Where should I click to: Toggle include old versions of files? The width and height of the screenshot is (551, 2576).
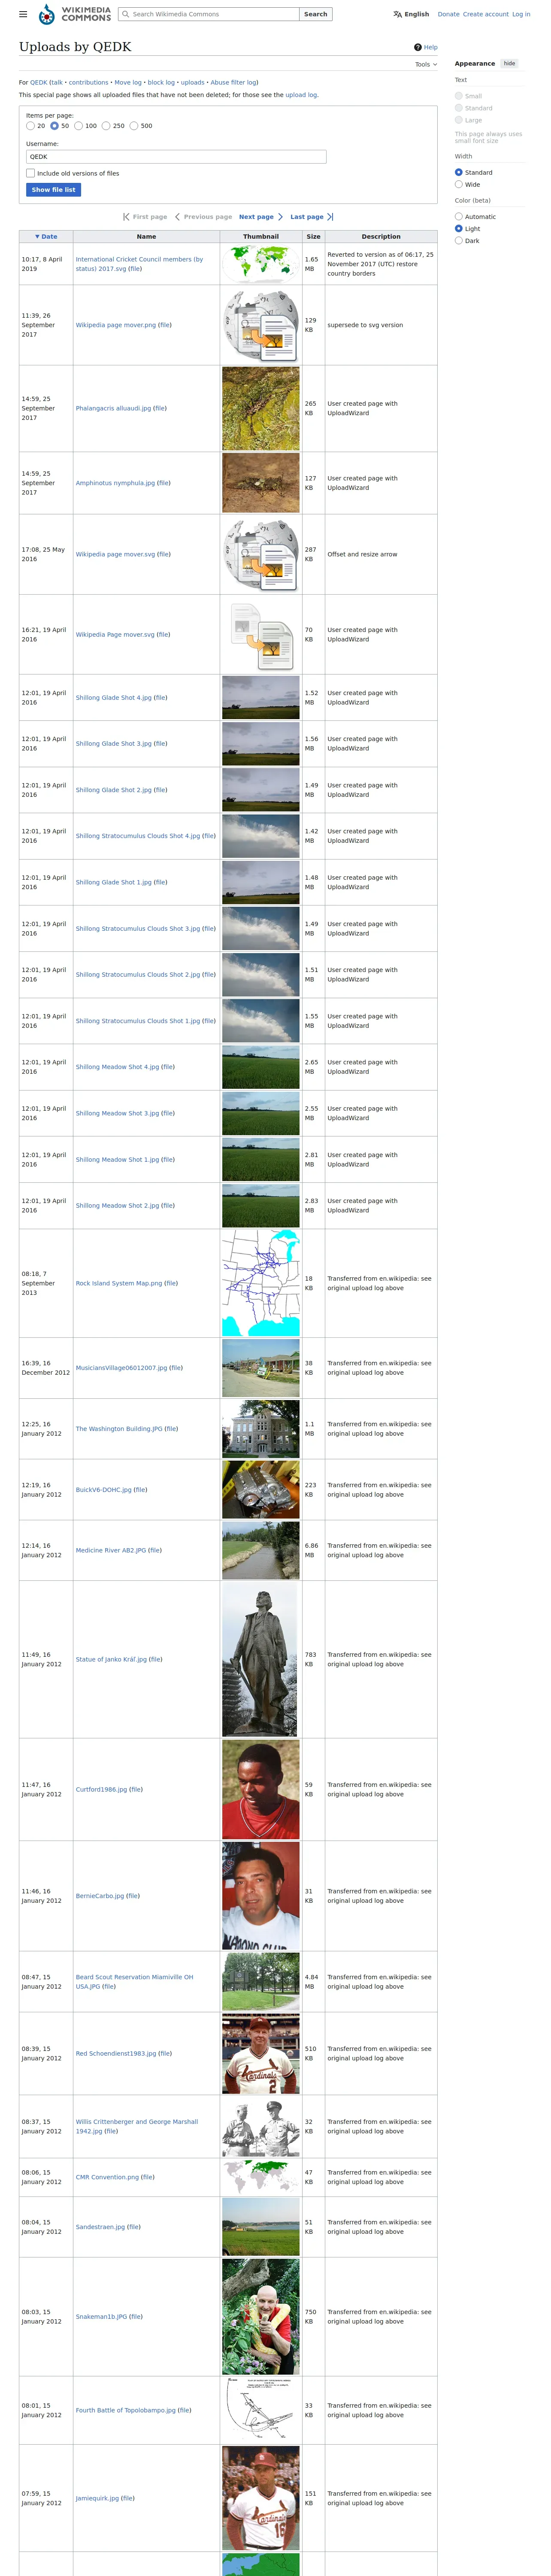point(30,173)
